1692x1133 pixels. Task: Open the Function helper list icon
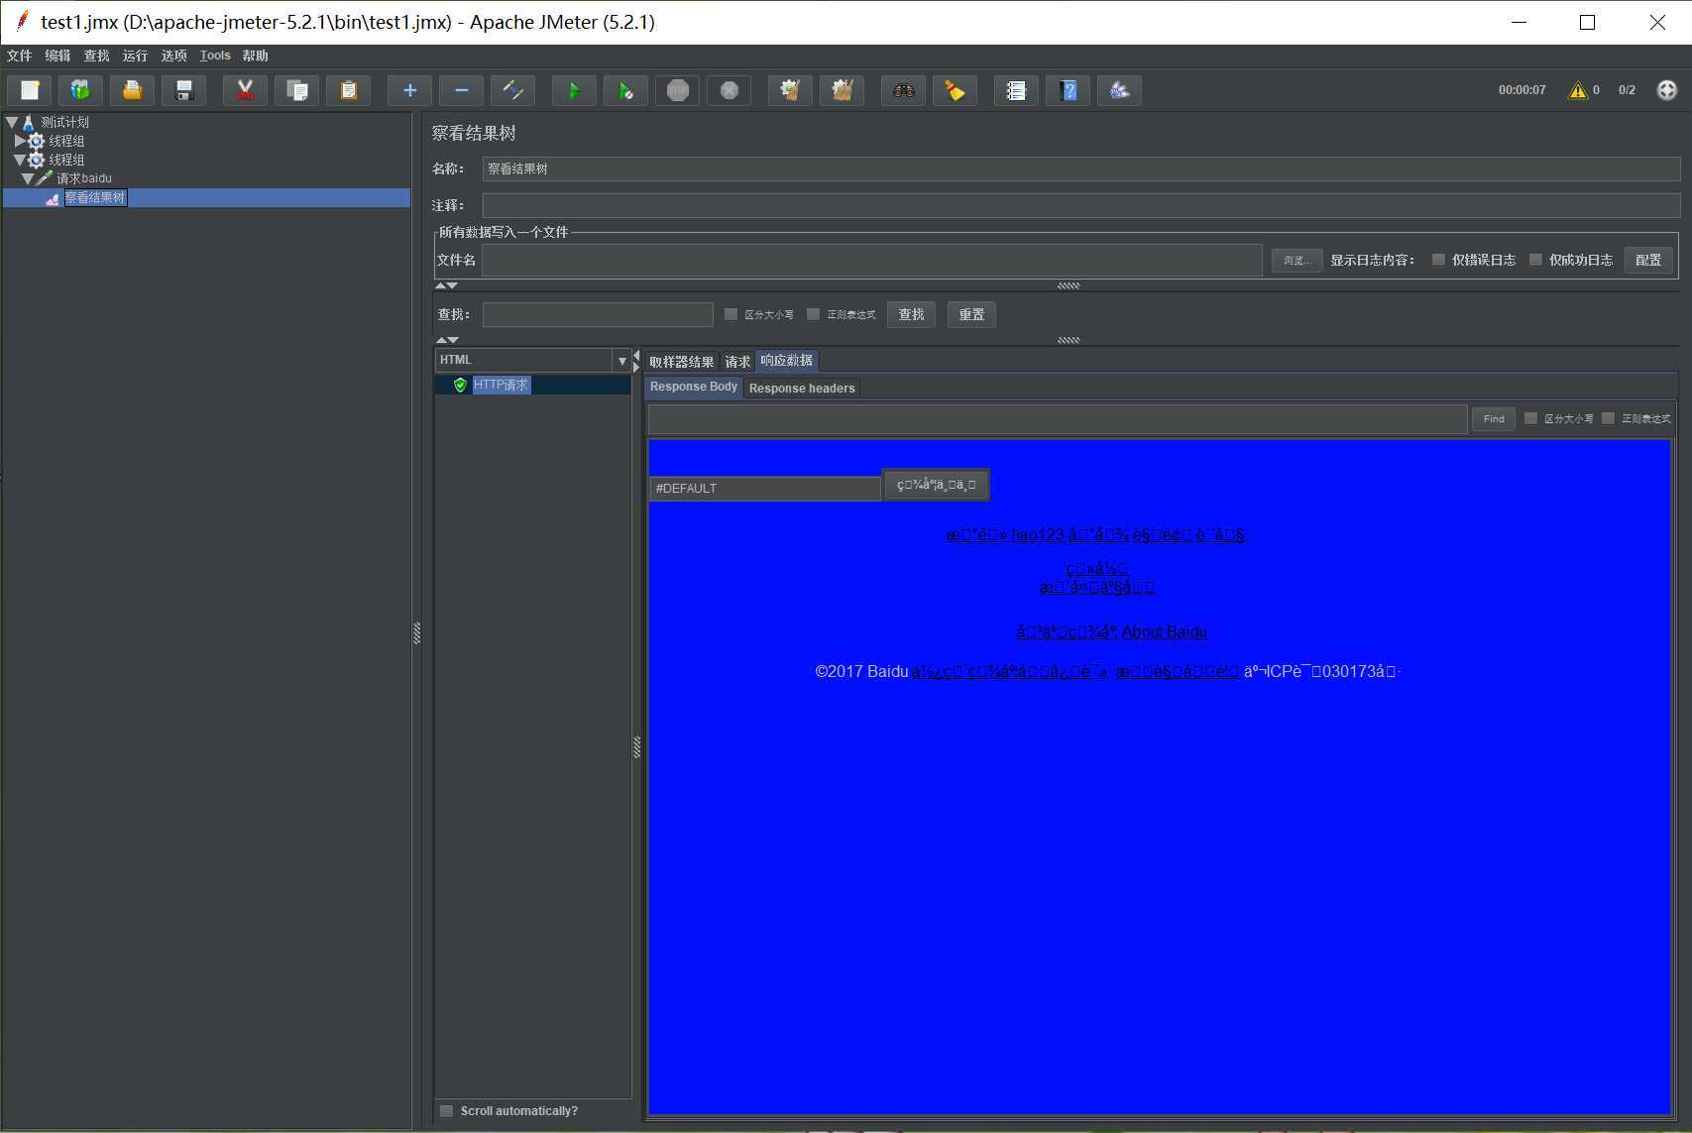(x=1016, y=90)
